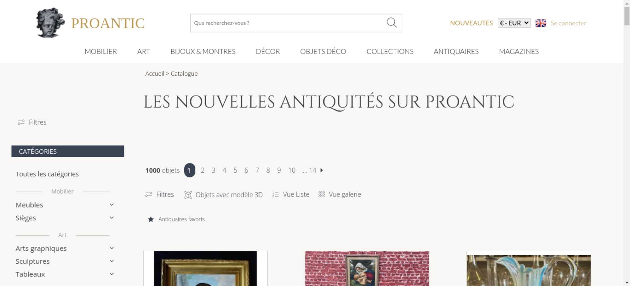This screenshot has height=286, width=630.
Task: Switch to Vue galerie grid view
Action: click(x=340, y=194)
